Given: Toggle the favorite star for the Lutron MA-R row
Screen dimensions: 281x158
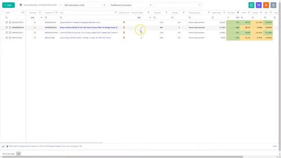Looking at the screenshot, I should tap(35, 22).
